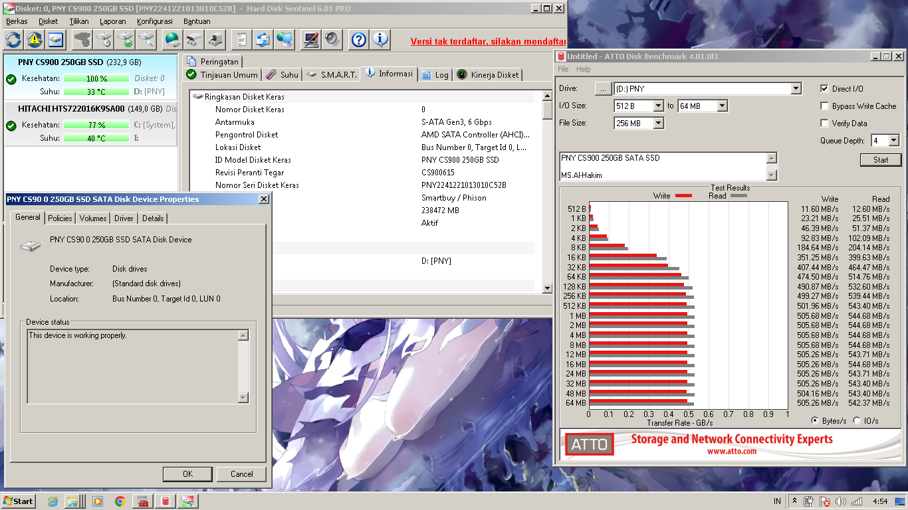
Task: Click the drive browse '...' button
Action: [x=602, y=88]
